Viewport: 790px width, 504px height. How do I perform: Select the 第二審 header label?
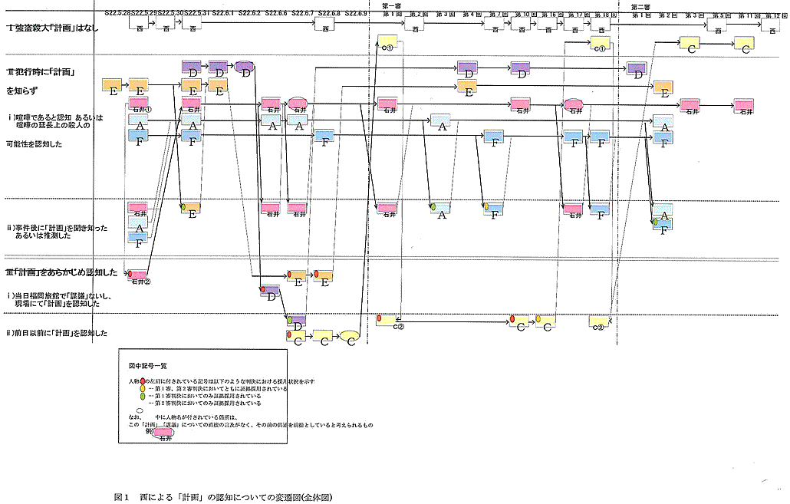pyautogui.click(x=641, y=5)
